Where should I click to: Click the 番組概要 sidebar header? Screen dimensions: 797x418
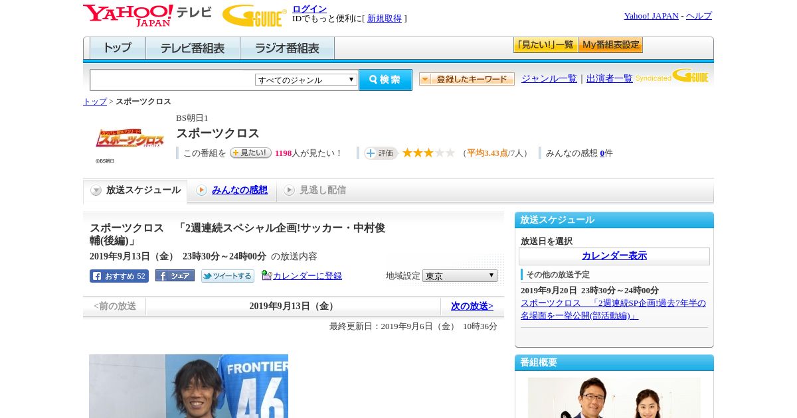(614, 363)
